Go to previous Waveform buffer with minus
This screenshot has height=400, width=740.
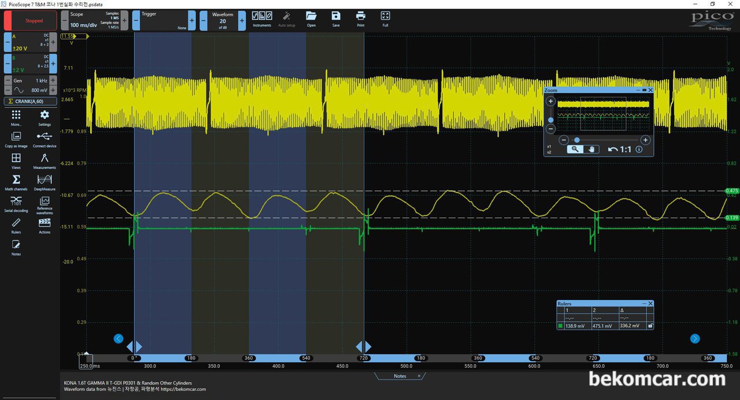pyautogui.click(x=203, y=20)
